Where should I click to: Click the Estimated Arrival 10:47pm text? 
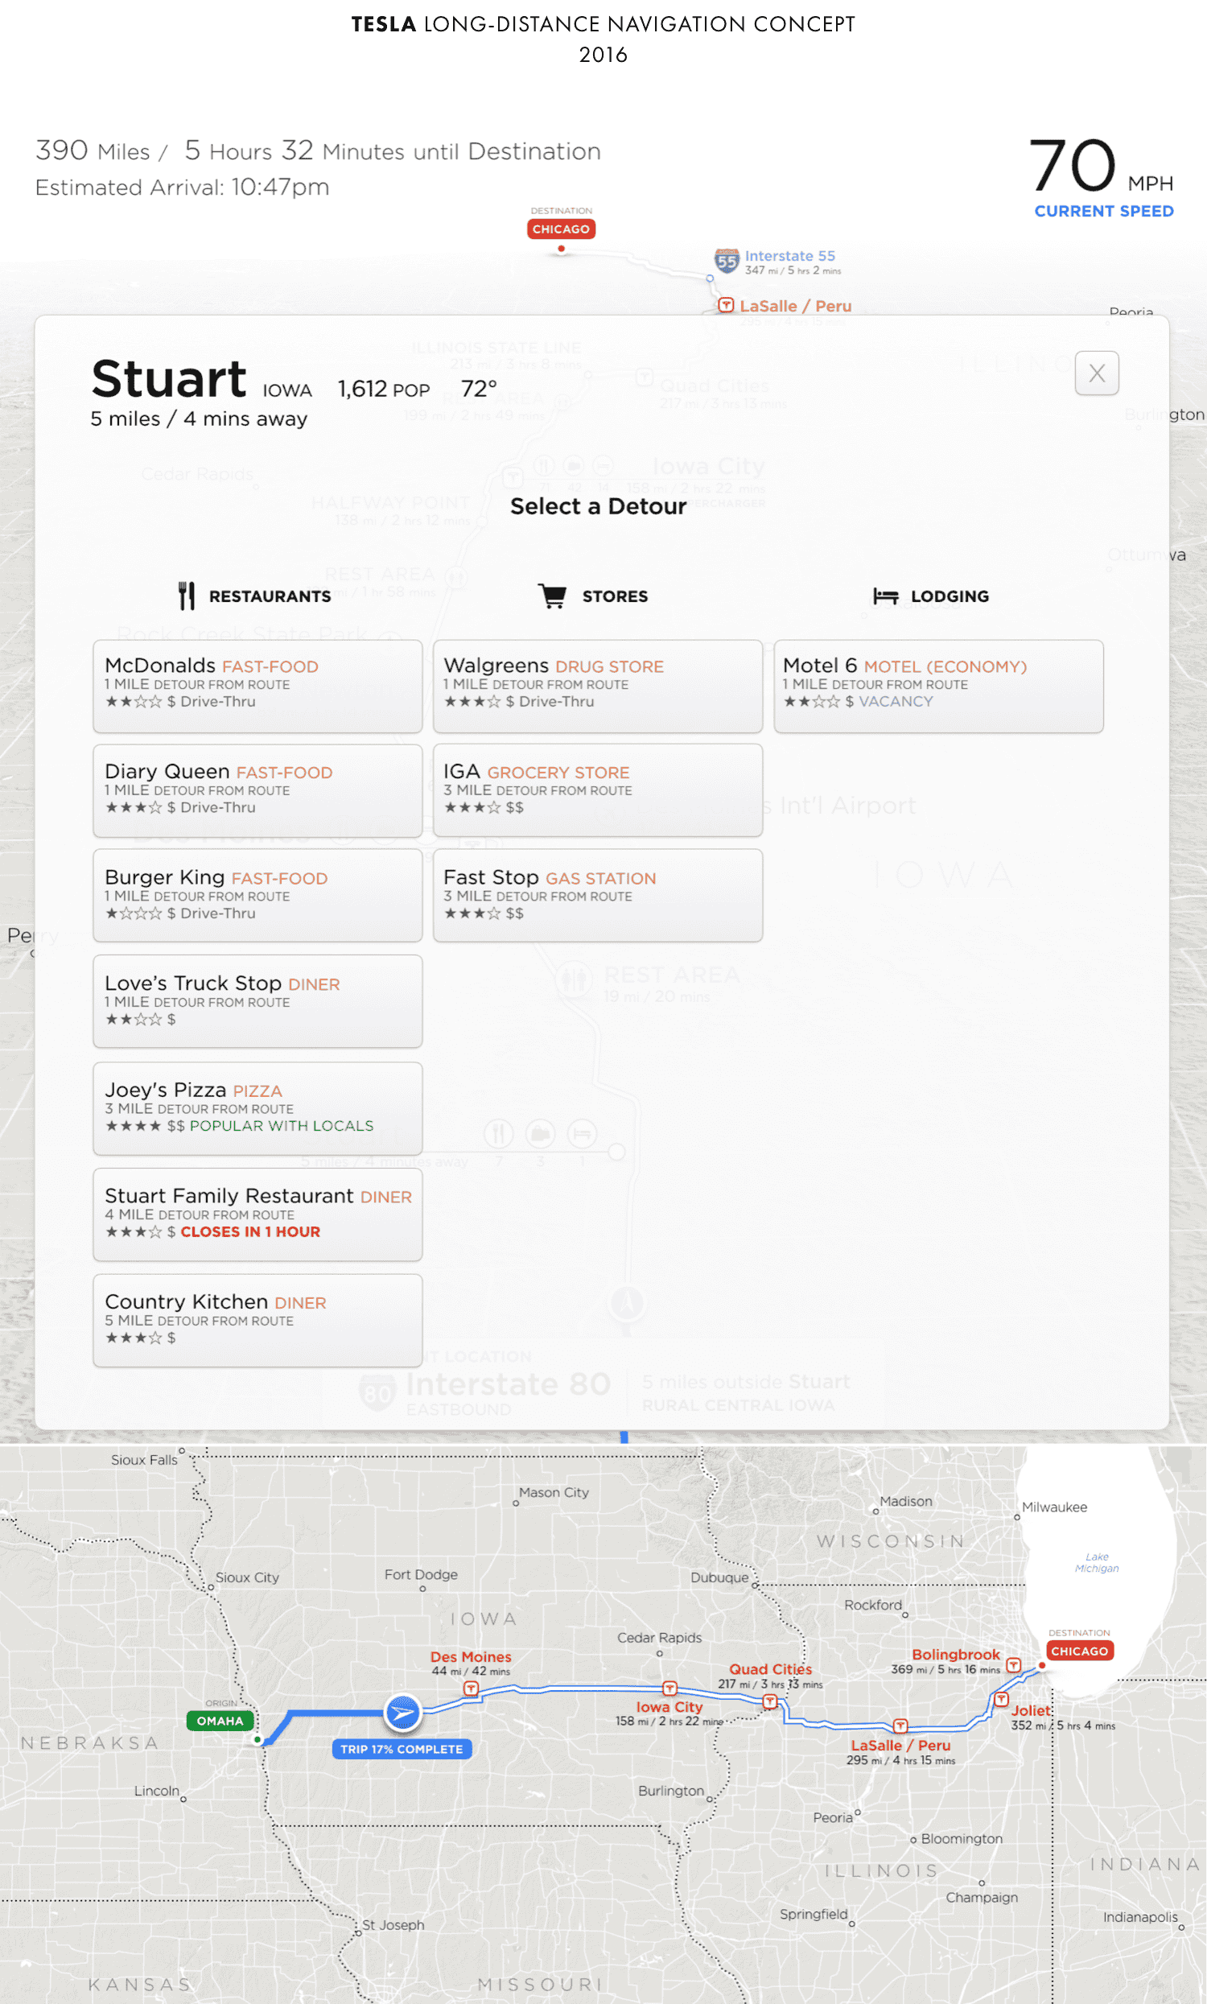click(x=182, y=187)
